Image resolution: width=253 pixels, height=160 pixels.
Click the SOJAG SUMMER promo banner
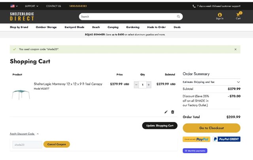coord(125,35)
